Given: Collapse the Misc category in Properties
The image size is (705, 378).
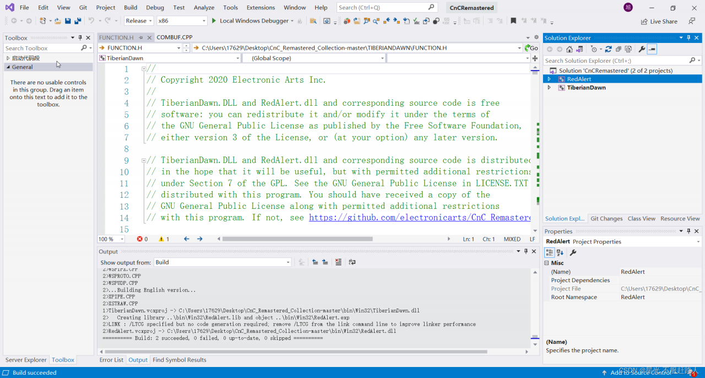Looking at the screenshot, I should point(547,263).
